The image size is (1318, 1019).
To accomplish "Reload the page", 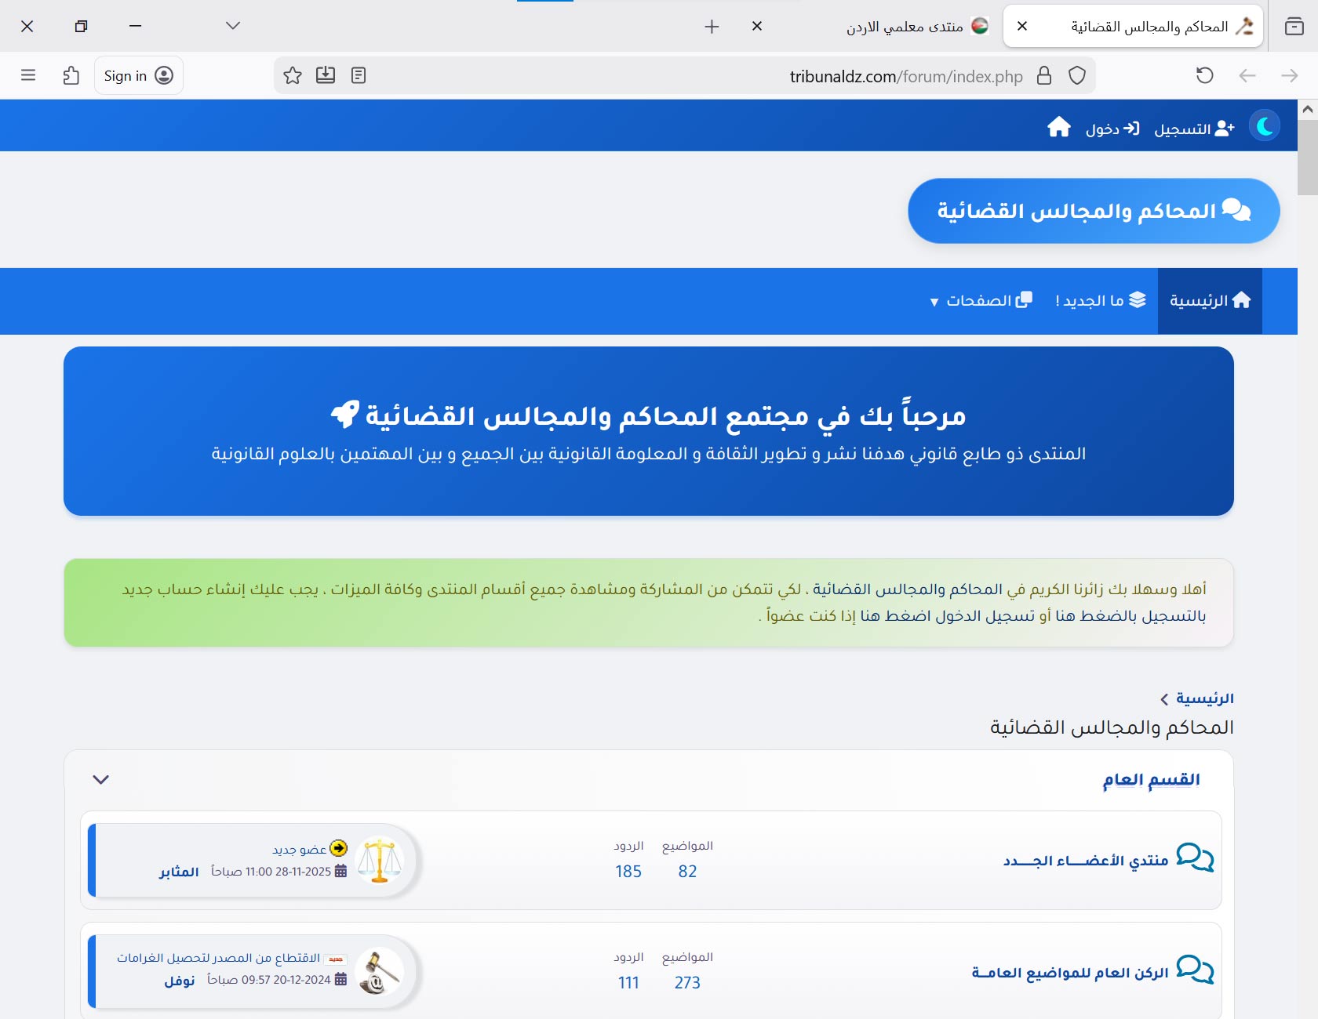I will [1204, 75].
